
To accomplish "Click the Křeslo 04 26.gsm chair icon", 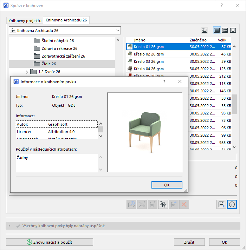I will click(x=130, y=69).
